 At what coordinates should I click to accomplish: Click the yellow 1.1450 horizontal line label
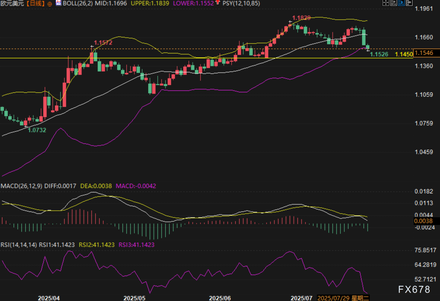tap(404, 54)
